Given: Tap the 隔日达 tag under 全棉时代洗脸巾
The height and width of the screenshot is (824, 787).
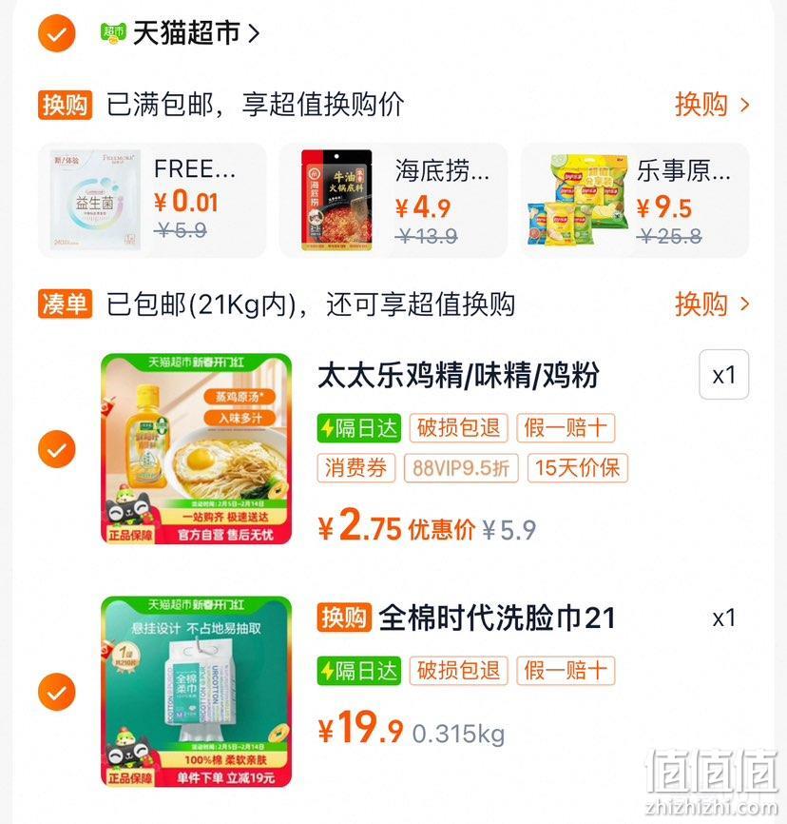Looking at the screenshot, I should 359,671.
